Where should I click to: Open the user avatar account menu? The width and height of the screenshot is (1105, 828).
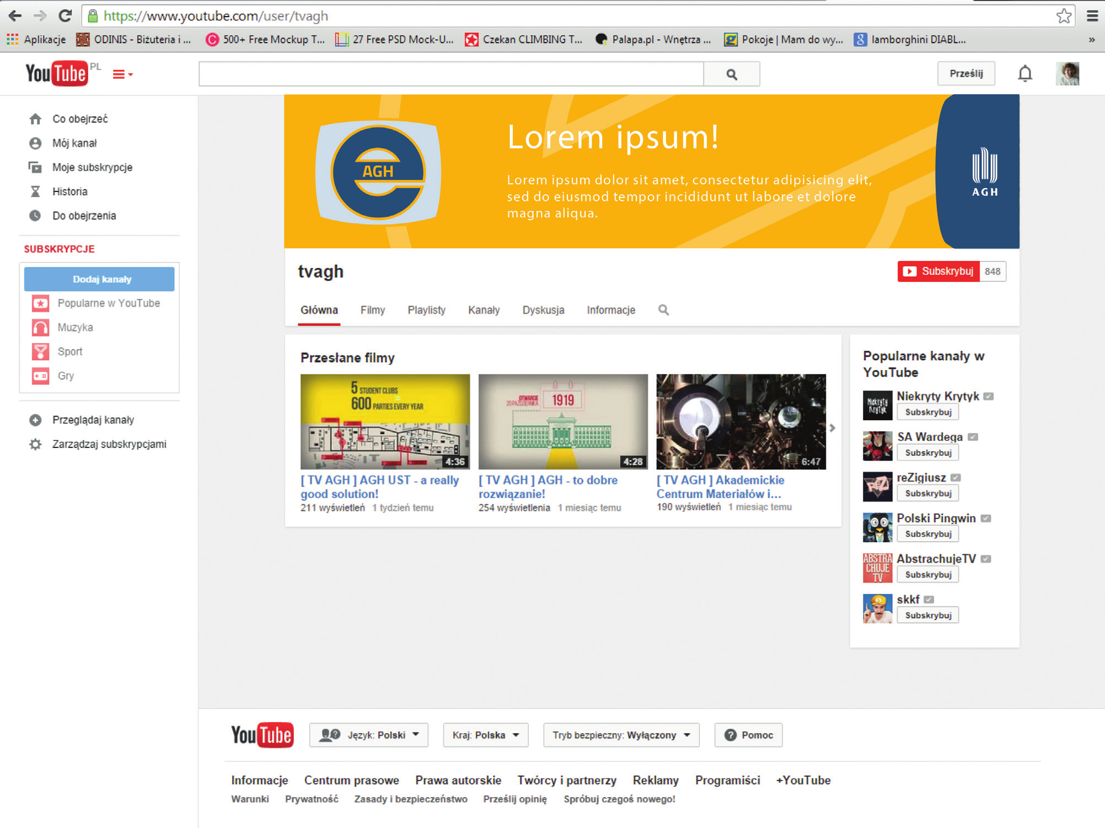point(1068,73)
